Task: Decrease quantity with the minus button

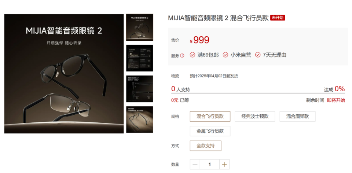Action: pos(195,165)
